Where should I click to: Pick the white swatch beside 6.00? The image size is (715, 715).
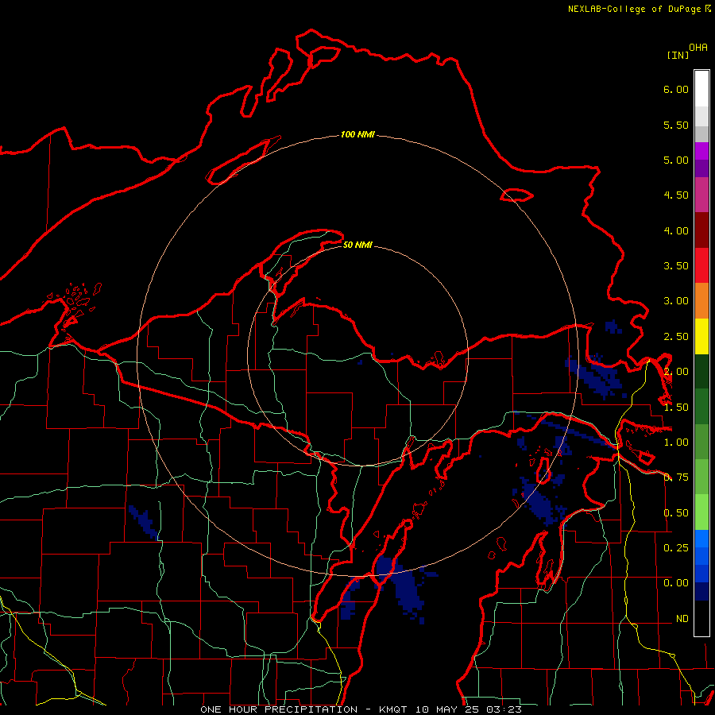701,89
